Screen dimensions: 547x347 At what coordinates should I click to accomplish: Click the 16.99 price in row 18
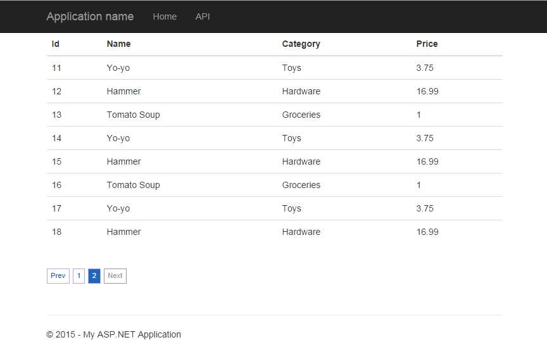tap(427, 232)
